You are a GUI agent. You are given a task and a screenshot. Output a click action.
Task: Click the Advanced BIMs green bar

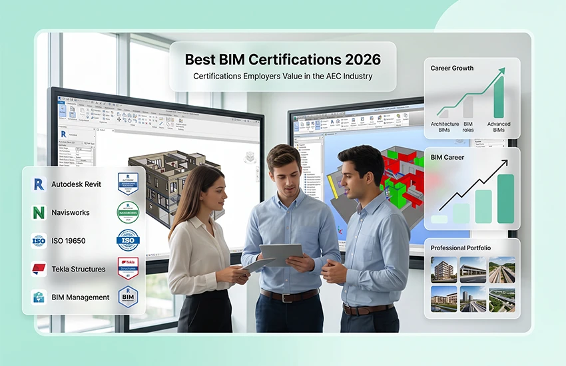[x=499, y=96]
